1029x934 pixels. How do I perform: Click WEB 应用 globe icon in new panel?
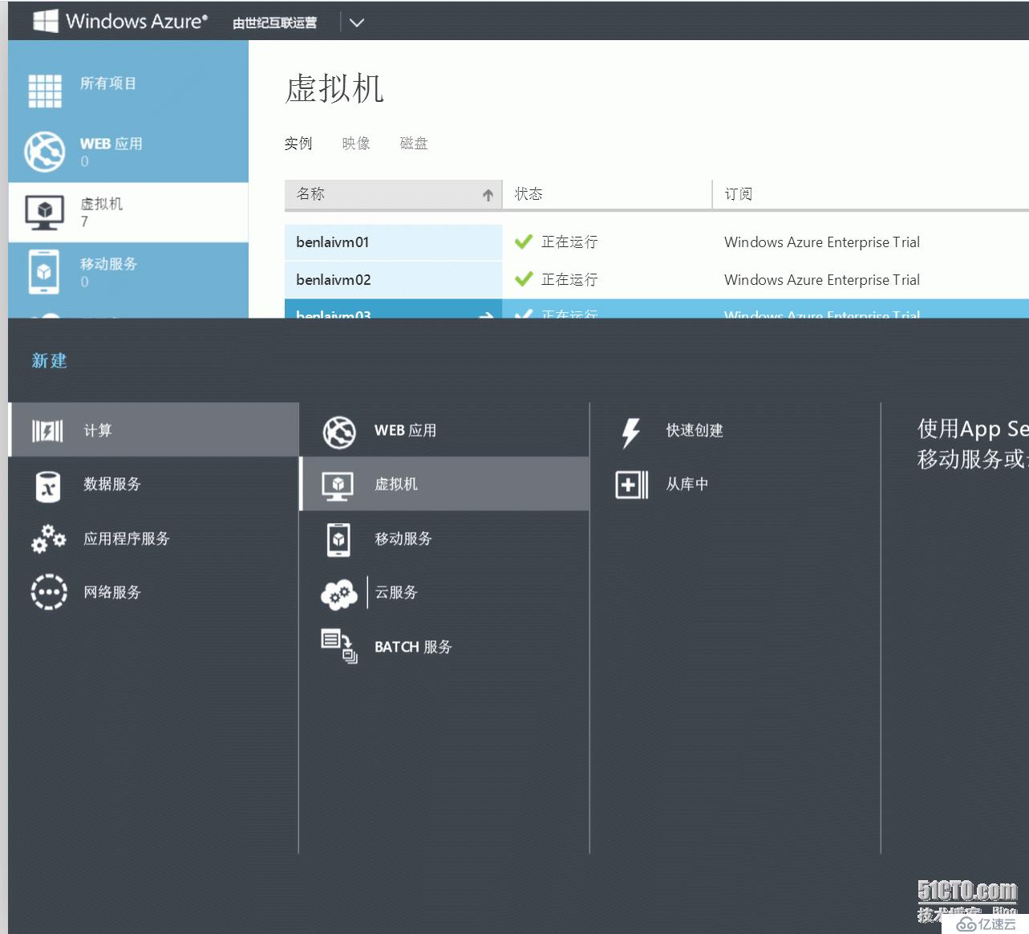339,432
